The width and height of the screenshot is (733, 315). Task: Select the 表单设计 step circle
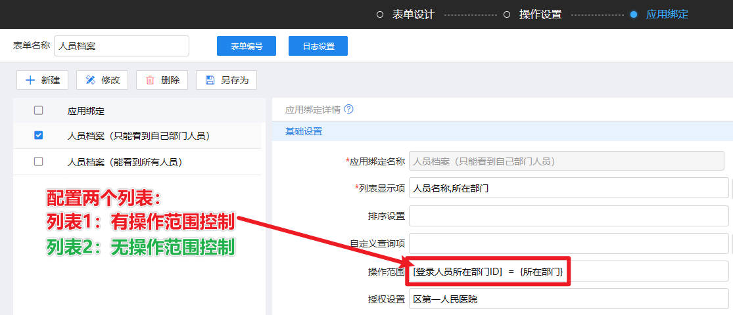point(380,14)
